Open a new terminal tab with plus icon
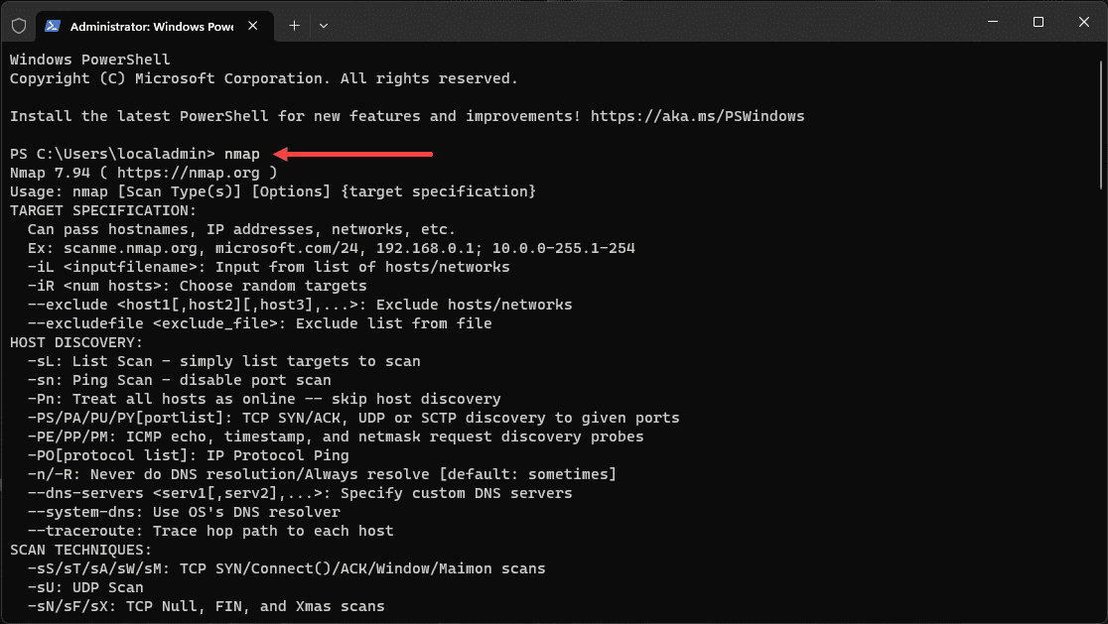Screen dimensions: 1108x624 coord(294,26)
